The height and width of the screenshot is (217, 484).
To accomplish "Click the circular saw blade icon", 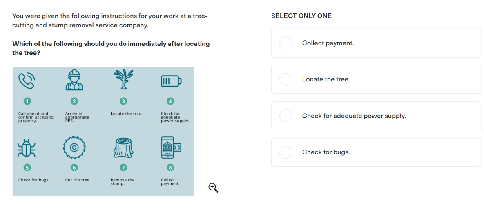I will coord(74,148).
